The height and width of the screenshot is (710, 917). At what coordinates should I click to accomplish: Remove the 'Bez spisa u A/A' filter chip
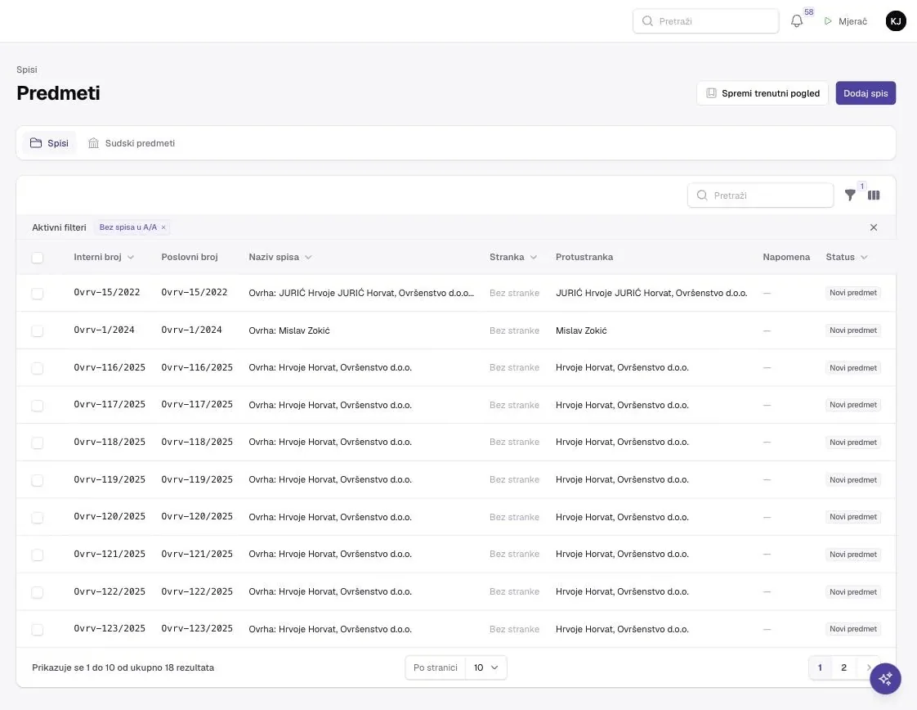click(163, 227)
